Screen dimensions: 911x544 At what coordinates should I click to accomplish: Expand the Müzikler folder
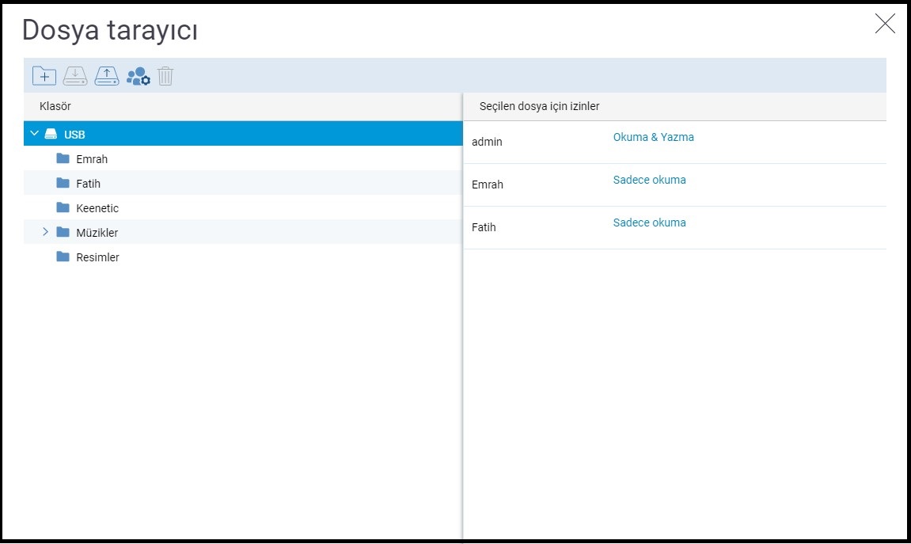(45, 232)
